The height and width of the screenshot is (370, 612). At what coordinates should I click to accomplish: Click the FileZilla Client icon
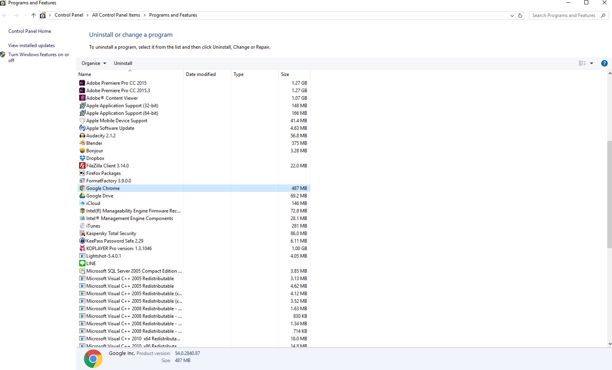tap(82, 166)
